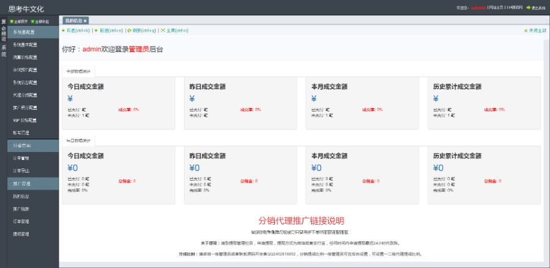Click the 刷新 (refresh) toolbar icon
550x268 pixels.
tap(129, 30)
